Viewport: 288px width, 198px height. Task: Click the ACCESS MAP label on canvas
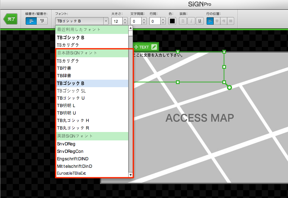point(200,118)
